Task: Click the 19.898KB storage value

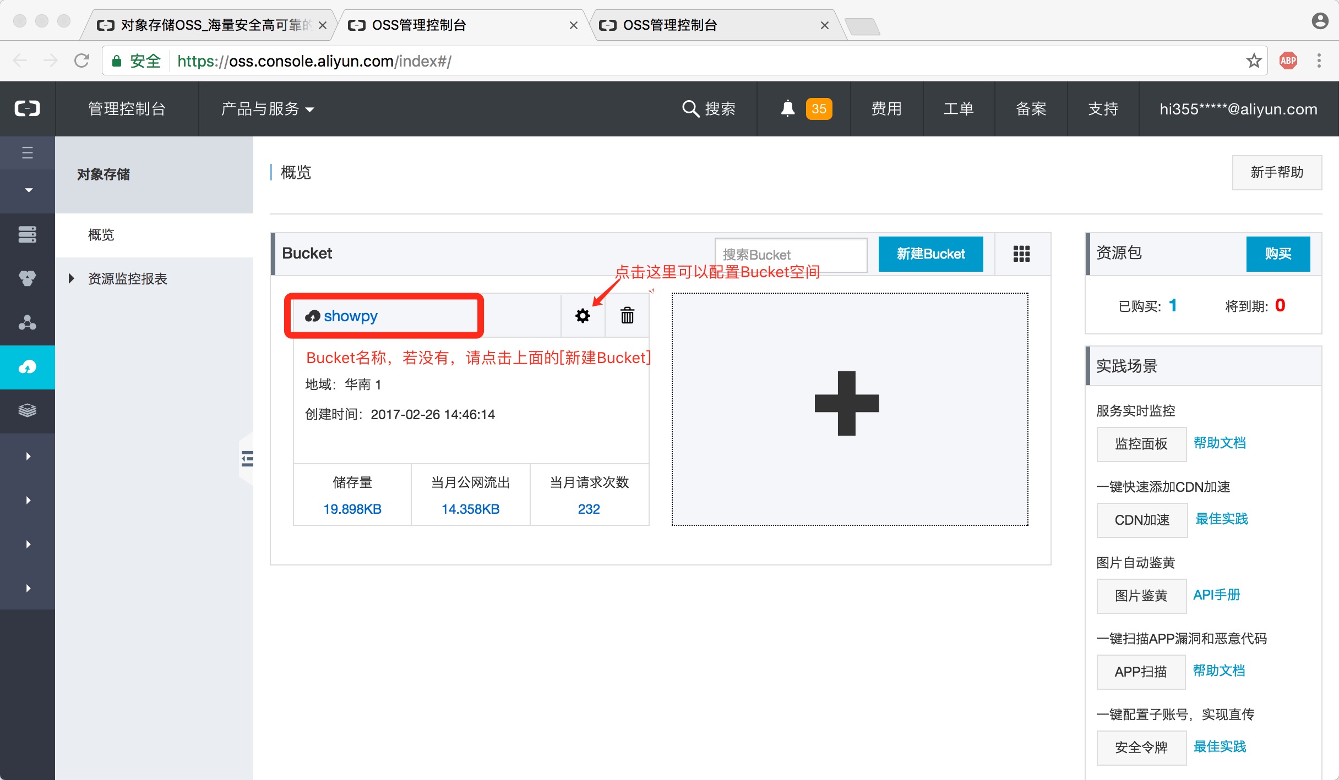Action: tap(352, 509)
